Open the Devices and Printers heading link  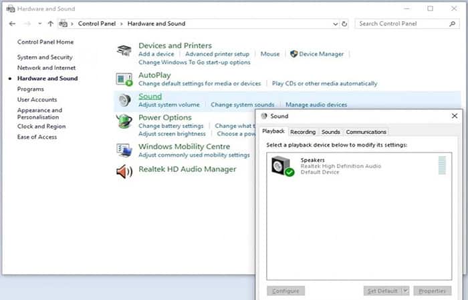[175, 45]
